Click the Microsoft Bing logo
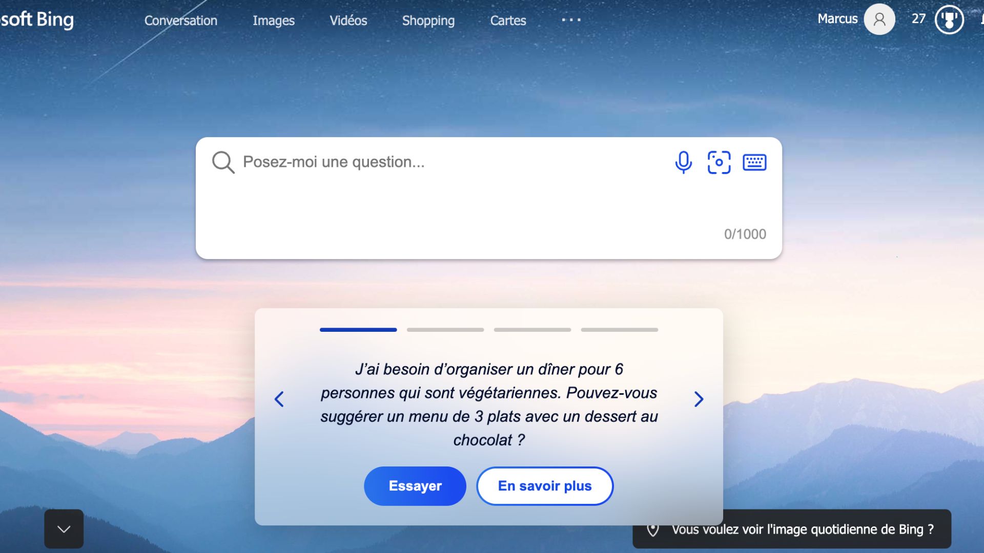 click(x=37, y=19)
